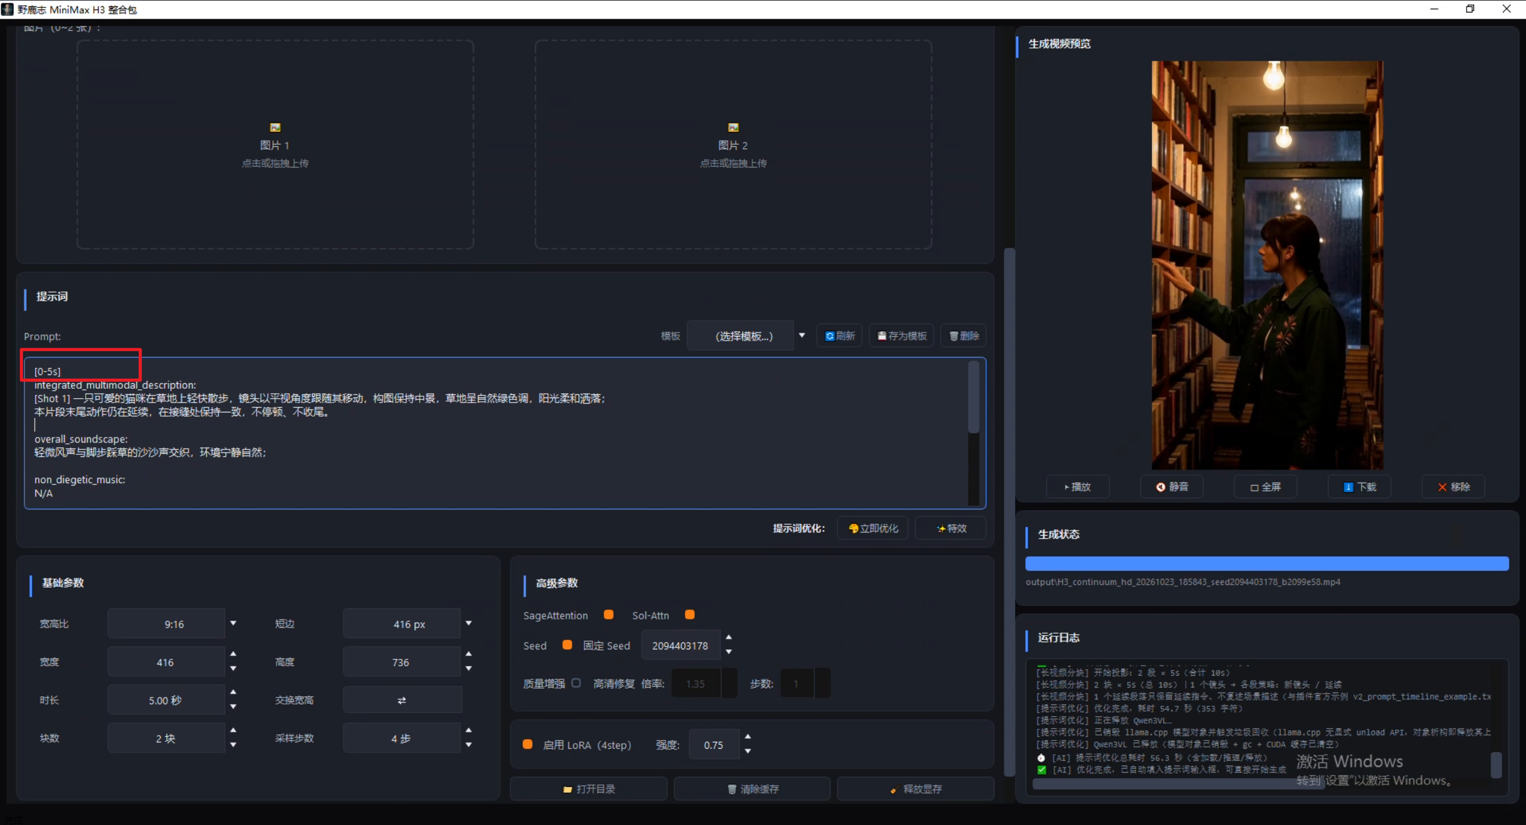1526x825 pixels.
Task: Click the output mp4 file path text
Action: click(1183, 582)
